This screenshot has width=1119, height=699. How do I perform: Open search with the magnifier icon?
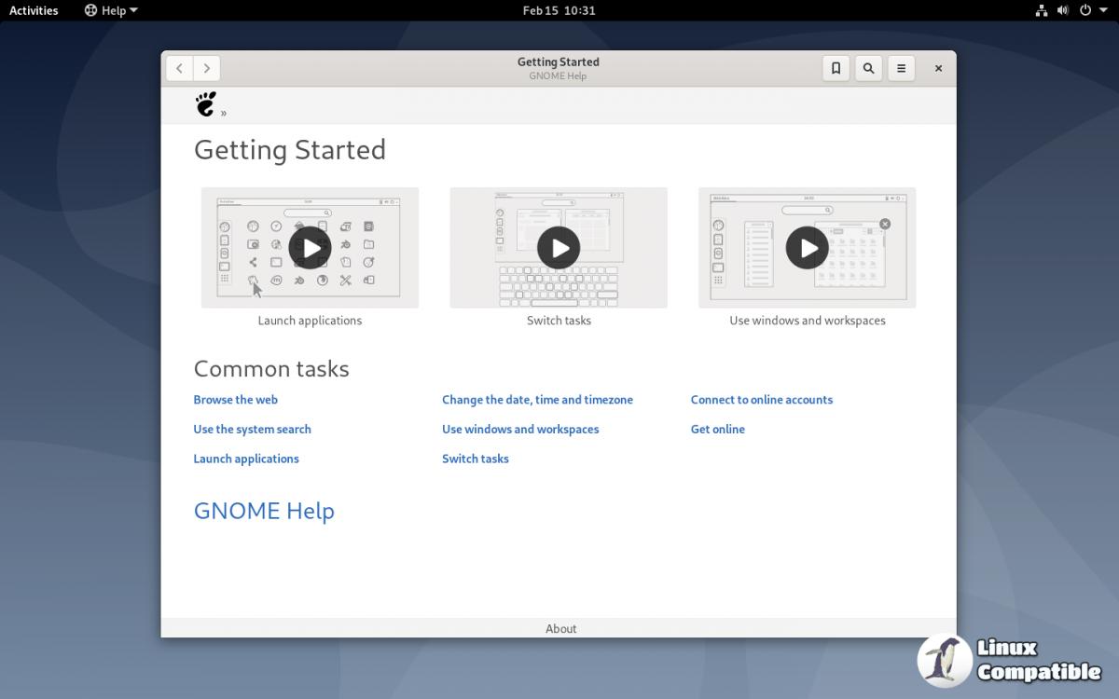click(x=868, y=68)
